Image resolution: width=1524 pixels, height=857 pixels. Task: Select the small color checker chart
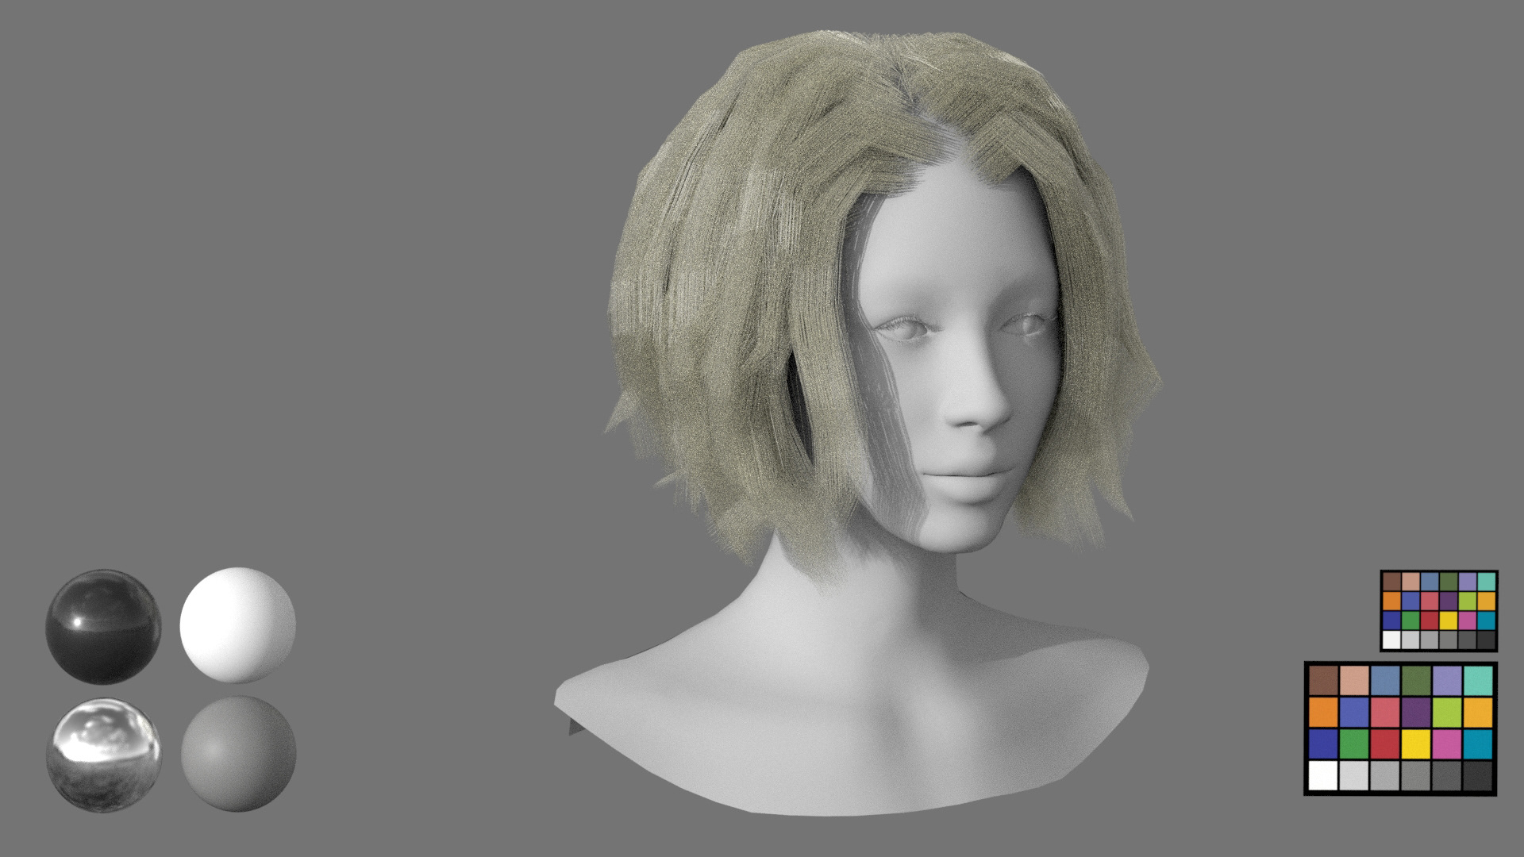pyautogui.click(x=1439, y=610)
